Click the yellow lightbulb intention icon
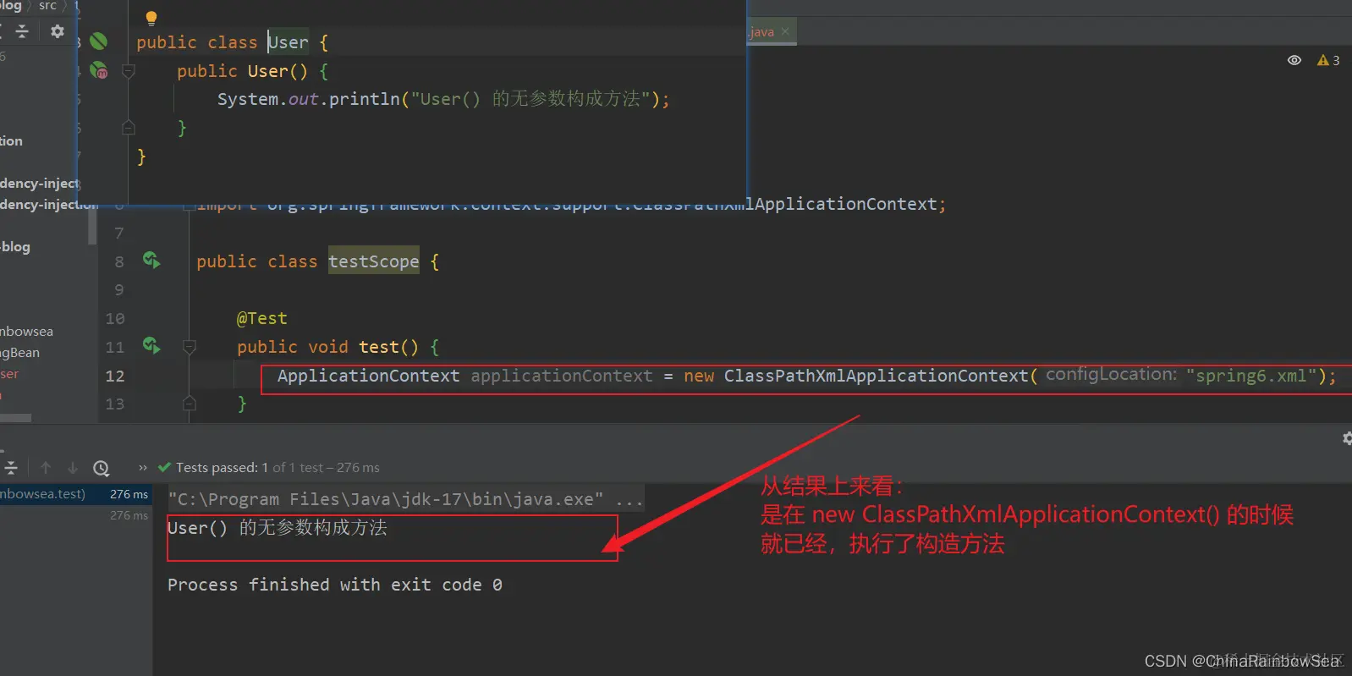This screenshot has height=676, width=1352. (x=151, y=18)
